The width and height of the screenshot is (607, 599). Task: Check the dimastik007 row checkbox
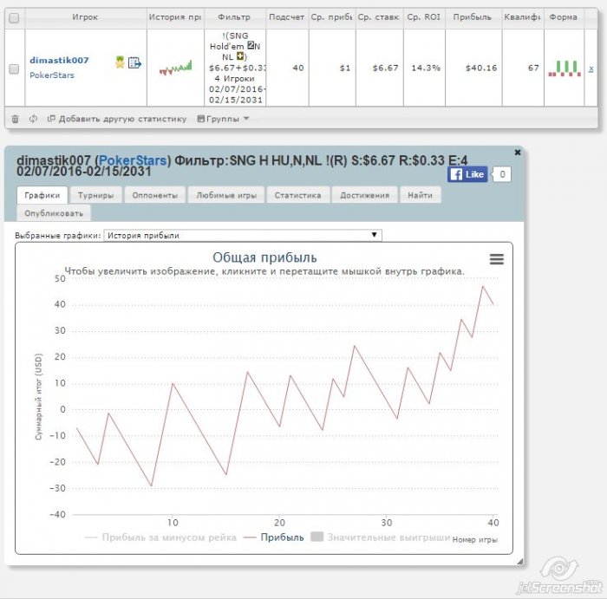14,68
